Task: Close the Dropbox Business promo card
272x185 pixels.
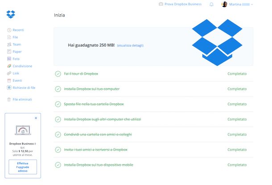Action: click(36, 118)
